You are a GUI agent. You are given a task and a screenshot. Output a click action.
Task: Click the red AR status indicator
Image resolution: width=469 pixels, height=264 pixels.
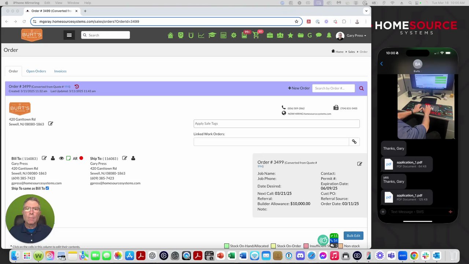(81, 158)
